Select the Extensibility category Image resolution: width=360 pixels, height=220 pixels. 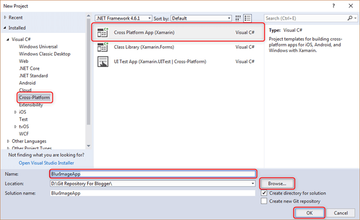tap(31, 105)
